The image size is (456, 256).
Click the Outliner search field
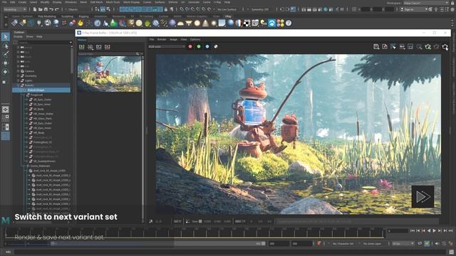[44, 42]
